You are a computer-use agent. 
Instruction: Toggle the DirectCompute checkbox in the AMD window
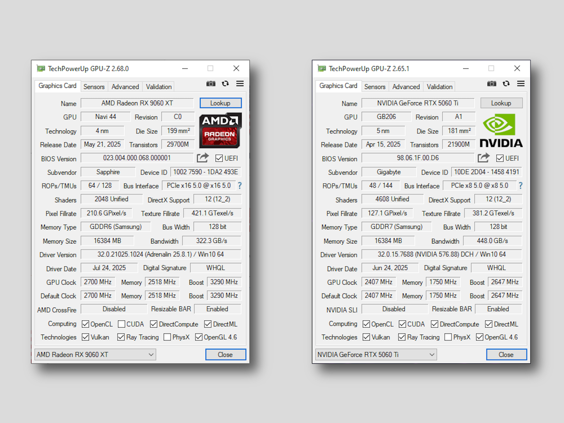154,324
